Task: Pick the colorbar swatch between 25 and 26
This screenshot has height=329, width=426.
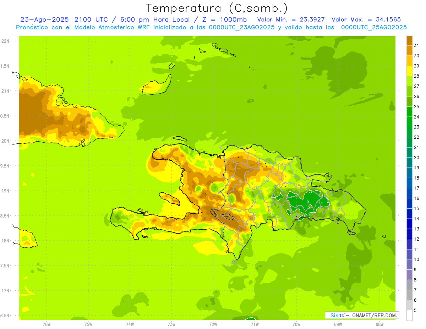Action: coord(409,102)
